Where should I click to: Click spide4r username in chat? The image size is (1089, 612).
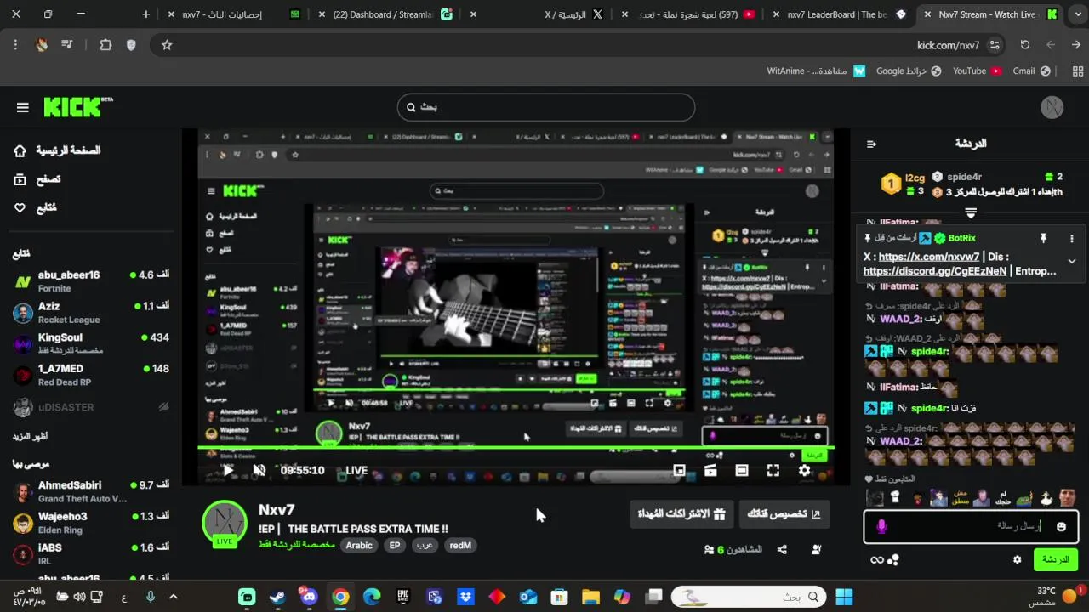(930, 352)
